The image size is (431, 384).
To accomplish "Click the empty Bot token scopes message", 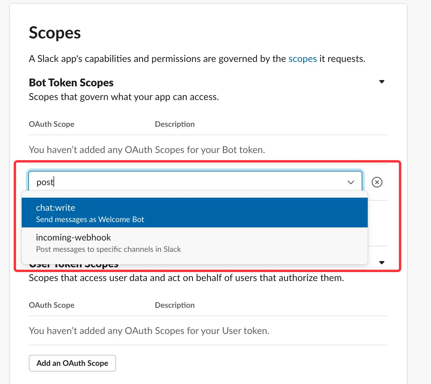I will pyautogui.click(x=147, y=149).
